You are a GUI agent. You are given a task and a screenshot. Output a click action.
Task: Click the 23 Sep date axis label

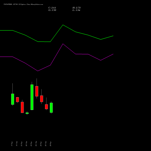31,144
